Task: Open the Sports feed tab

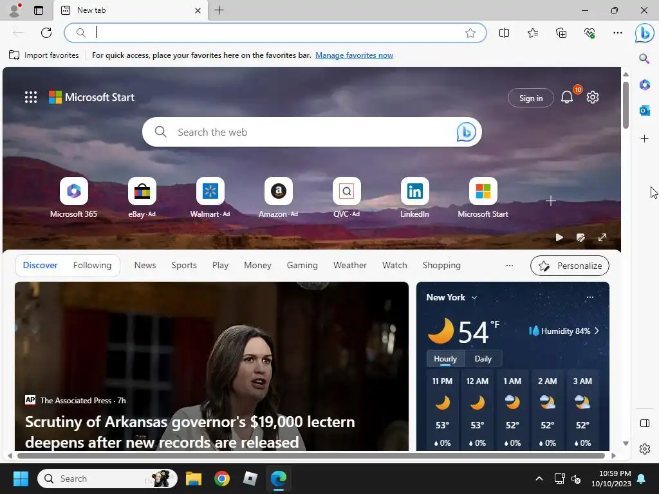Action: pyautogui.click(x=183, y=265)
